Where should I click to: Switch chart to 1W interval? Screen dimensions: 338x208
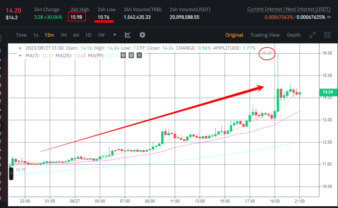pos(101,35)
